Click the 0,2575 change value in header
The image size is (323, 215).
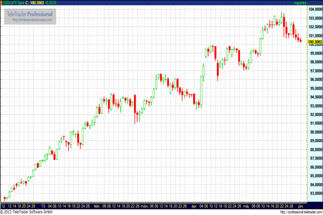point(57,3)
